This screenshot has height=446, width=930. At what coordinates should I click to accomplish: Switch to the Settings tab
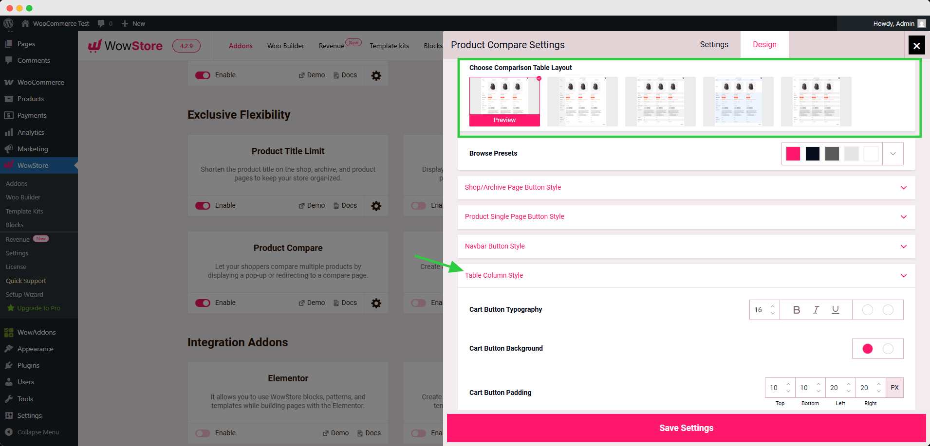[x=714, y=44]
